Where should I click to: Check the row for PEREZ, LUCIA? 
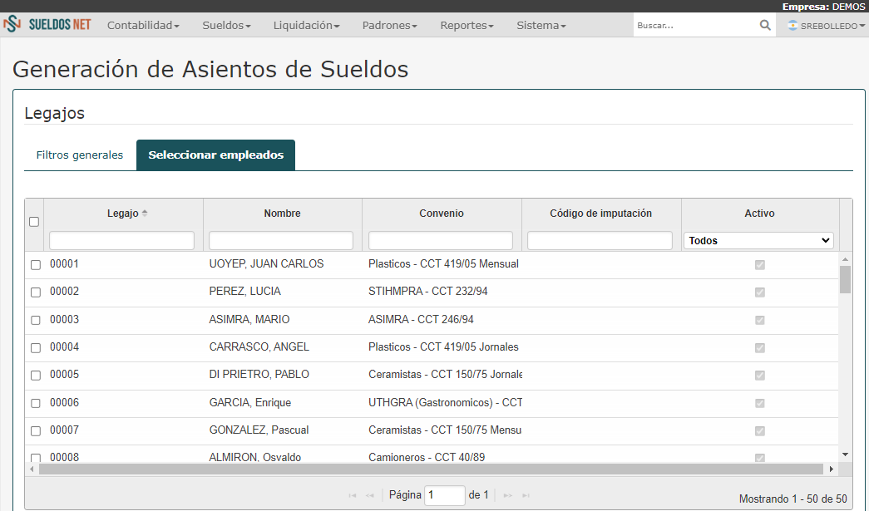click(36, 292)
